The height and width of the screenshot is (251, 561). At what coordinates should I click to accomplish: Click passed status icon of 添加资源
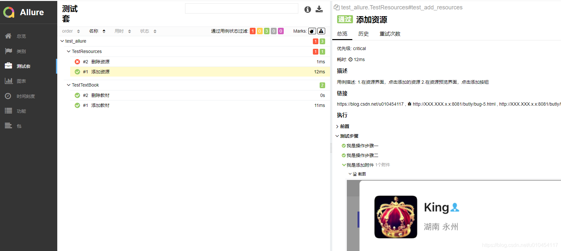click(x=77, y=72)
